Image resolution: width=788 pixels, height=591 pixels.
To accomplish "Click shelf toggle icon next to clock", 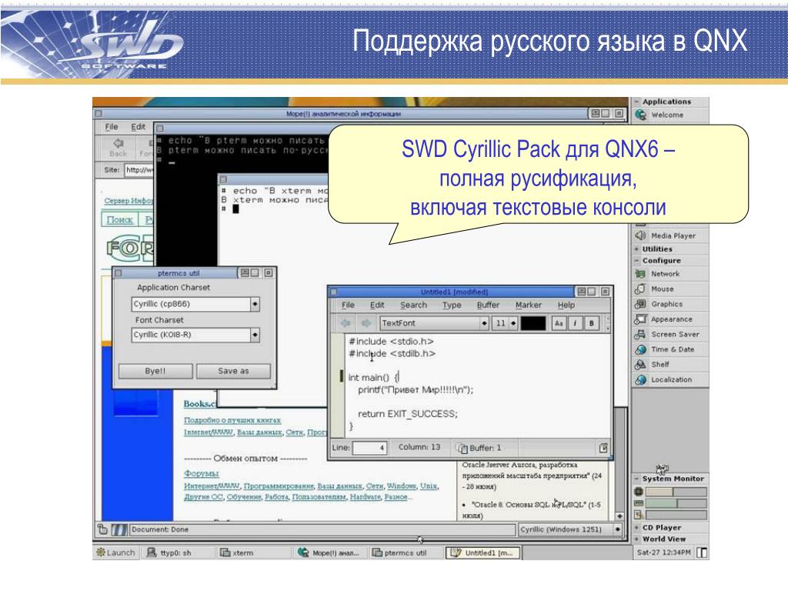I will [702, 553].
